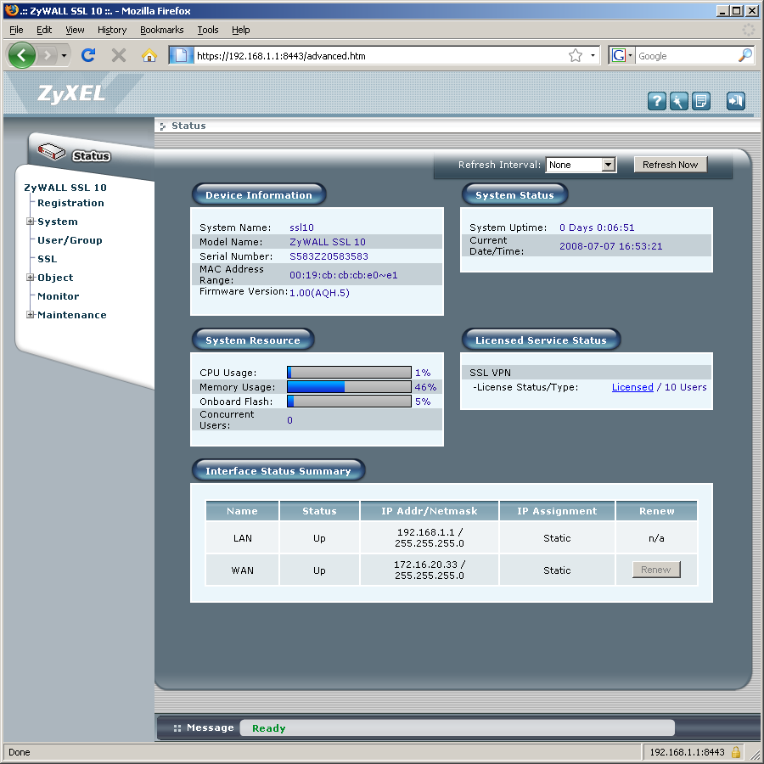Expand the System tree node
The image size is (764, 764).
[31, 222]
